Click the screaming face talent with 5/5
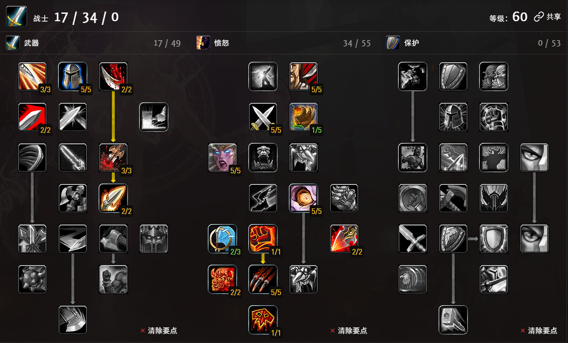This screenshot has height=343, width=568. click(x=223, y=157)
